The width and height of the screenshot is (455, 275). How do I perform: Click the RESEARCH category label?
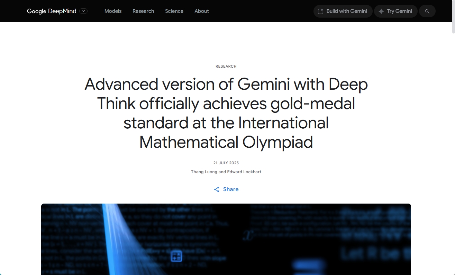[226, 66]
